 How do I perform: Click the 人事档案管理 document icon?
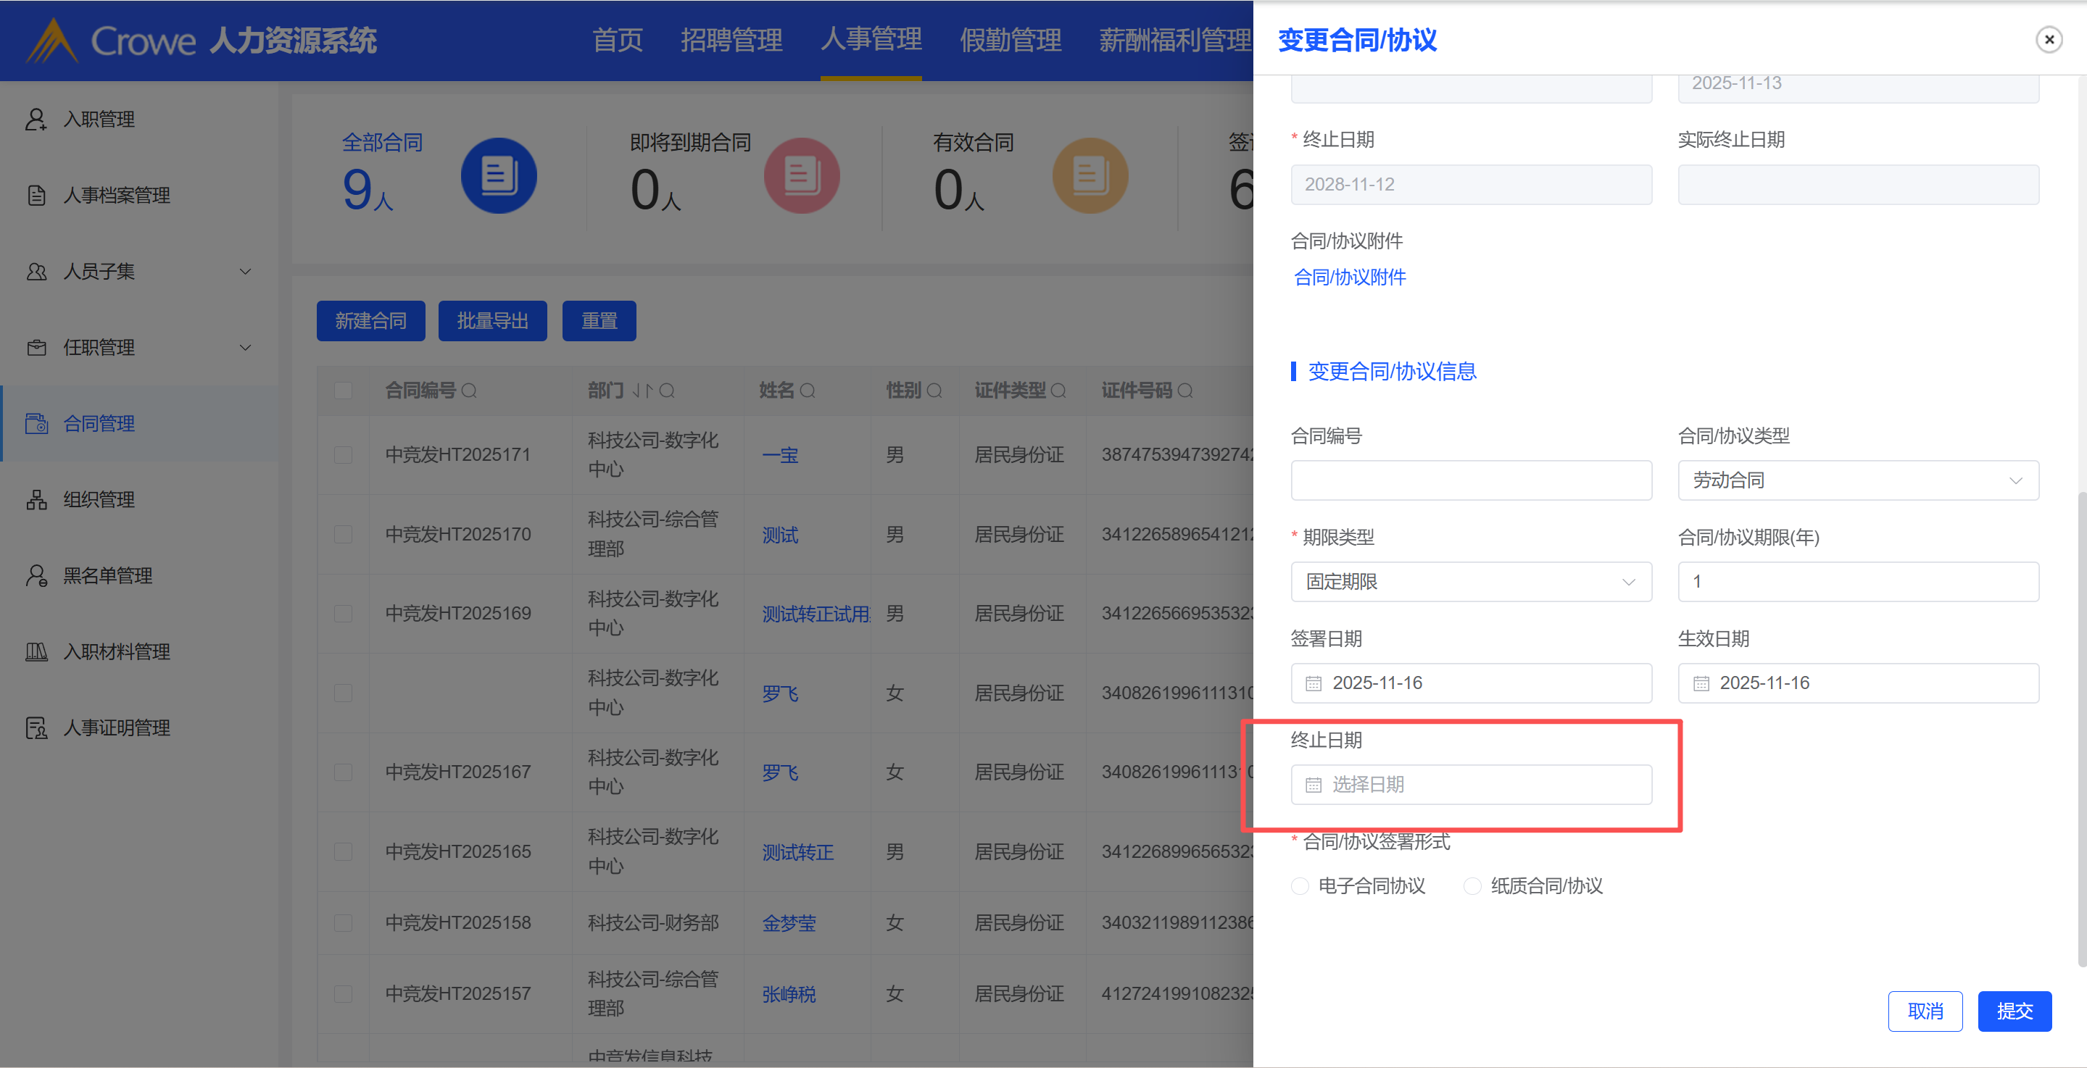point(36,195)
